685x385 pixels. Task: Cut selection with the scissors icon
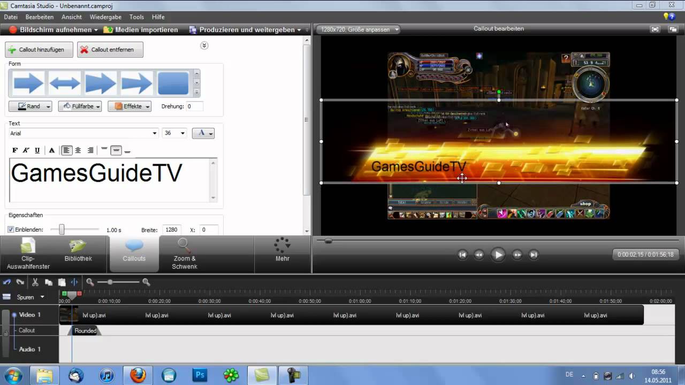[x=35, y=282]
